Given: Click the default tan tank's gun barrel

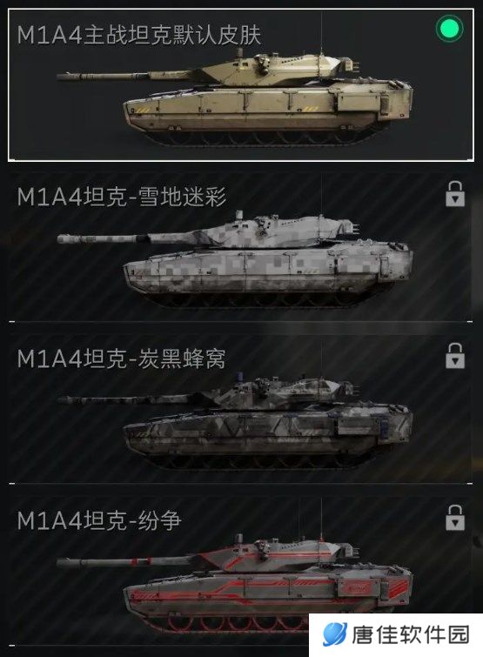Looking at the screenshot, I should (x=125, y=77).
